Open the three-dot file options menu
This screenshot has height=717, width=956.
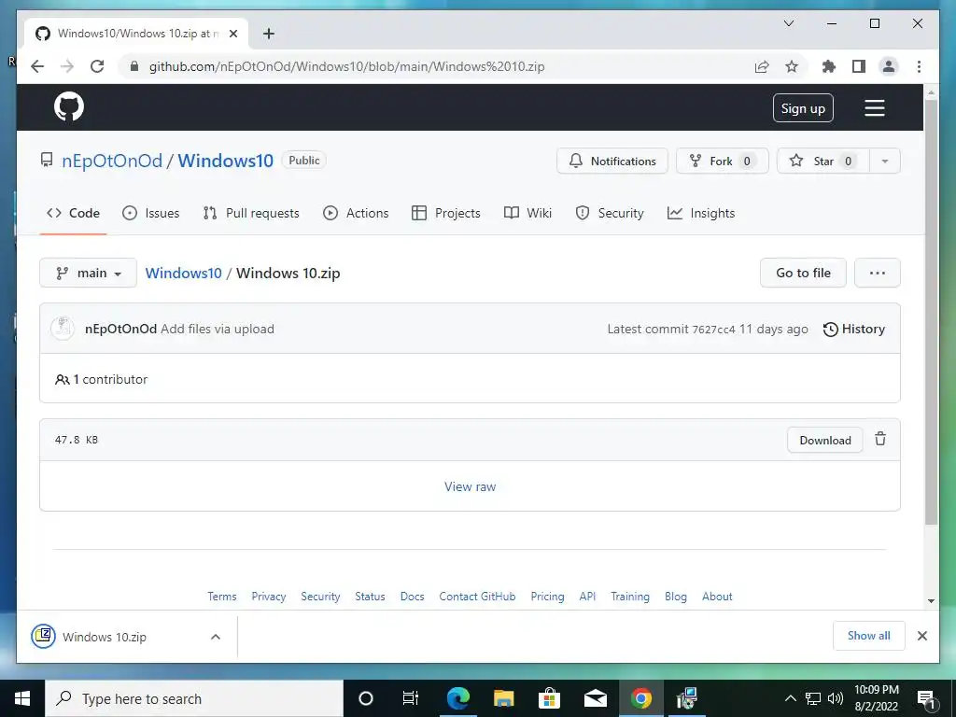tap(878, 273)
